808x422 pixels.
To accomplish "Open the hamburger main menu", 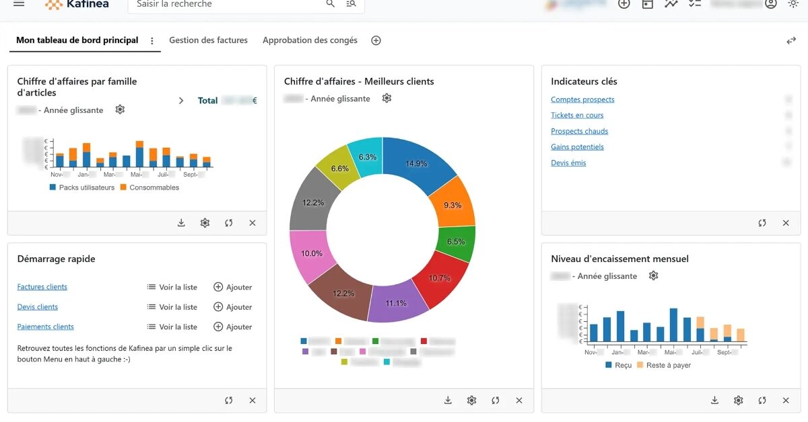I will pos(19,4).
